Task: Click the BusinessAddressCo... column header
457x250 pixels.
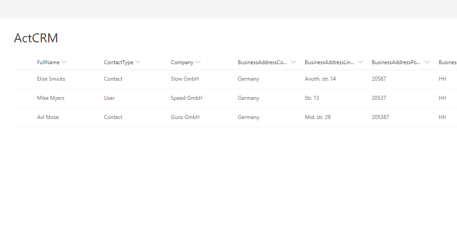Action: pos(263,62)
